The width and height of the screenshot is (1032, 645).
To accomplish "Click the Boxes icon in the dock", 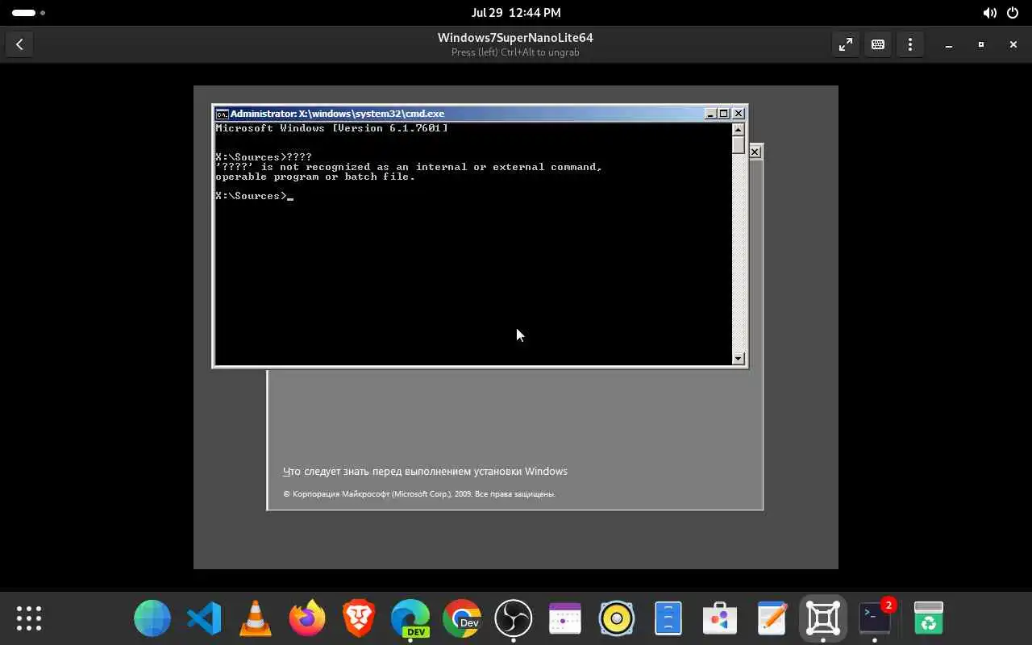I will click(823, 618).
